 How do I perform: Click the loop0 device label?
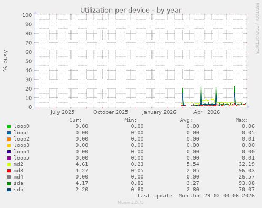[22, 126]
